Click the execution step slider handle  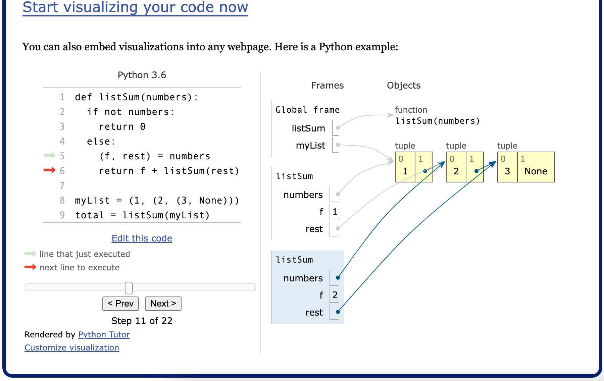(x=129, y=287)
